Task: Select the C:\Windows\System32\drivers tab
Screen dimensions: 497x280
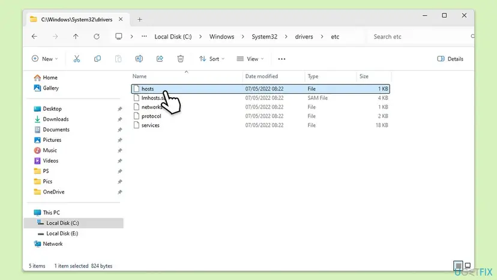Action: click(x=76, y=19)
